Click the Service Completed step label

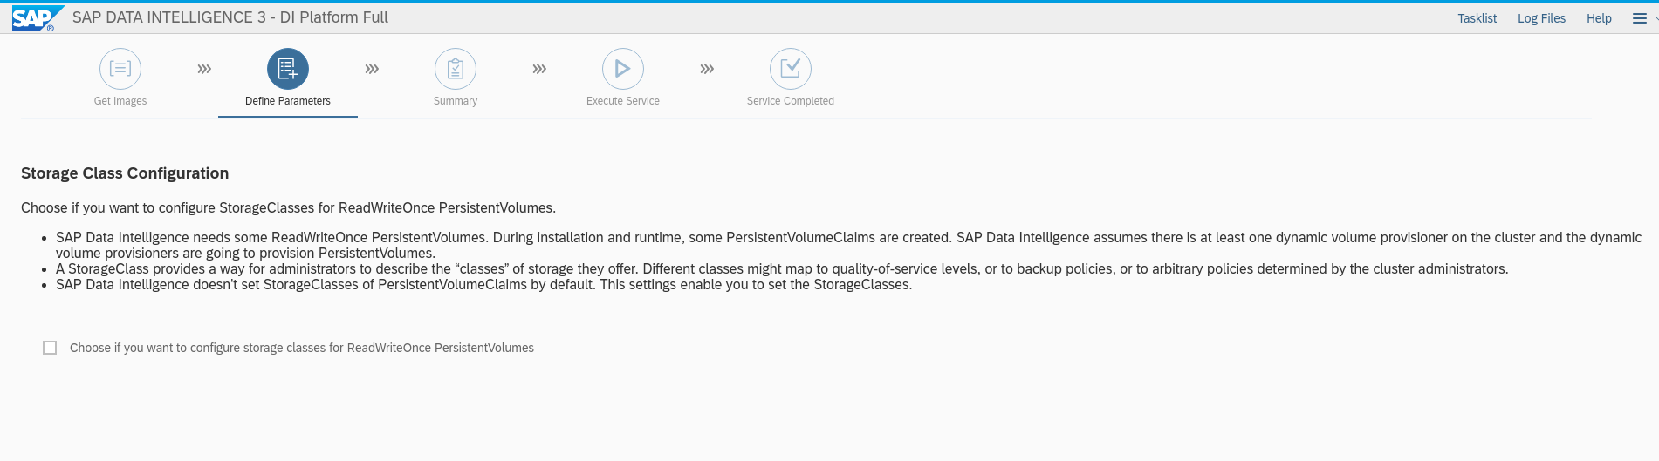(x=791, y=101)
